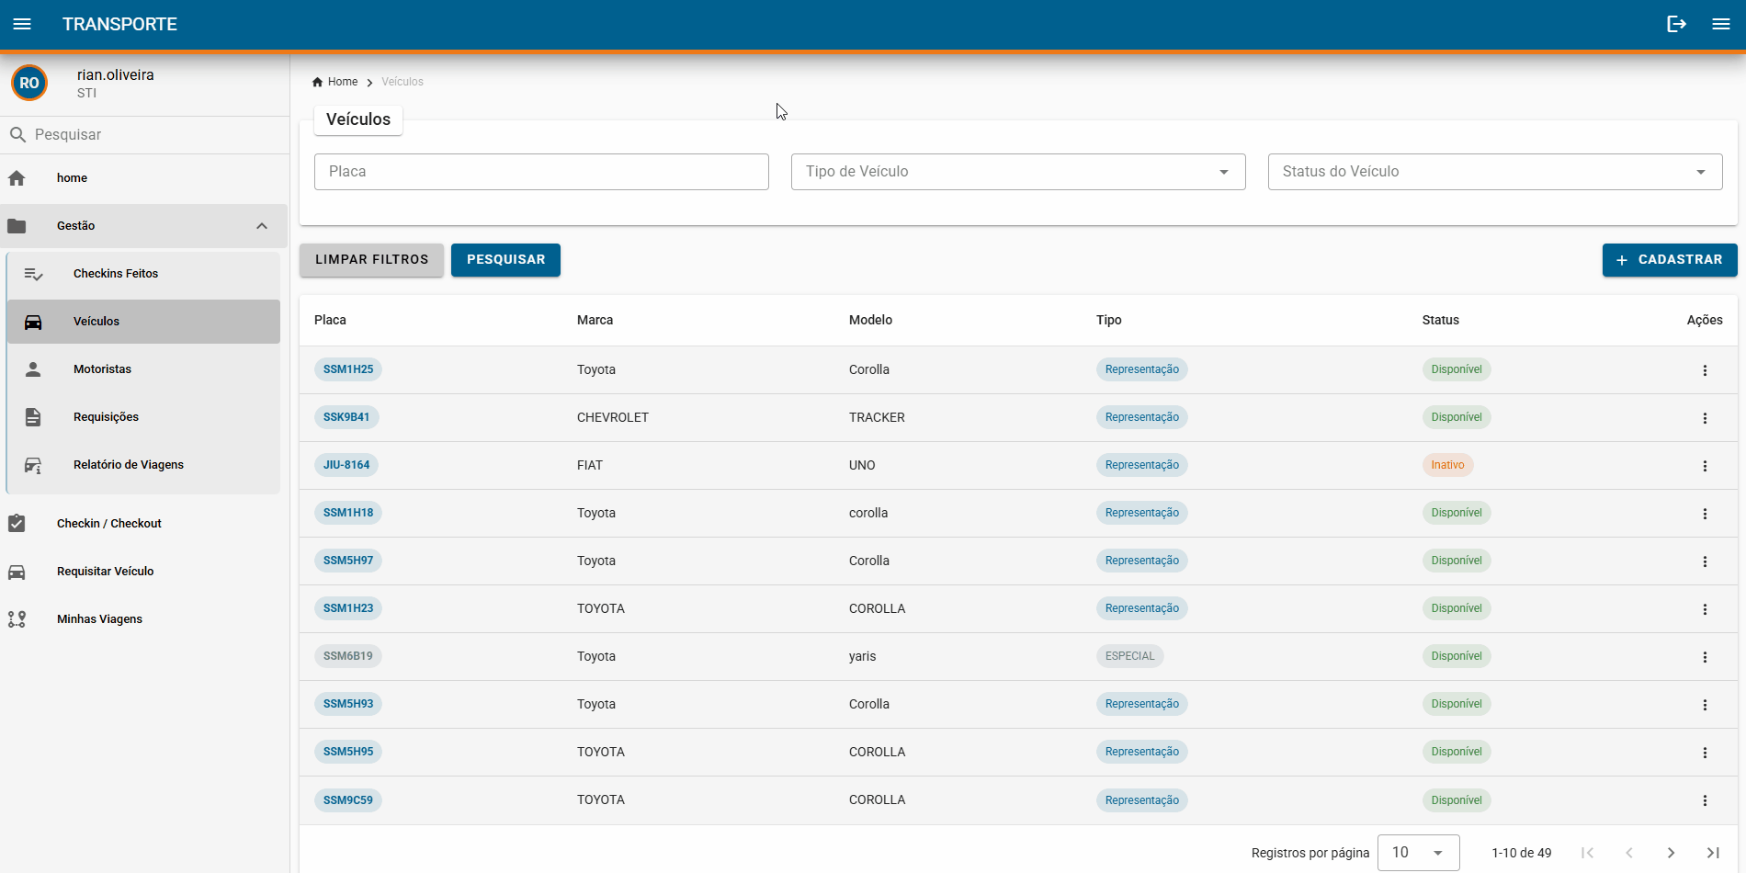
Task: Click the RO user avatar
Action: (x=29, y=83)
